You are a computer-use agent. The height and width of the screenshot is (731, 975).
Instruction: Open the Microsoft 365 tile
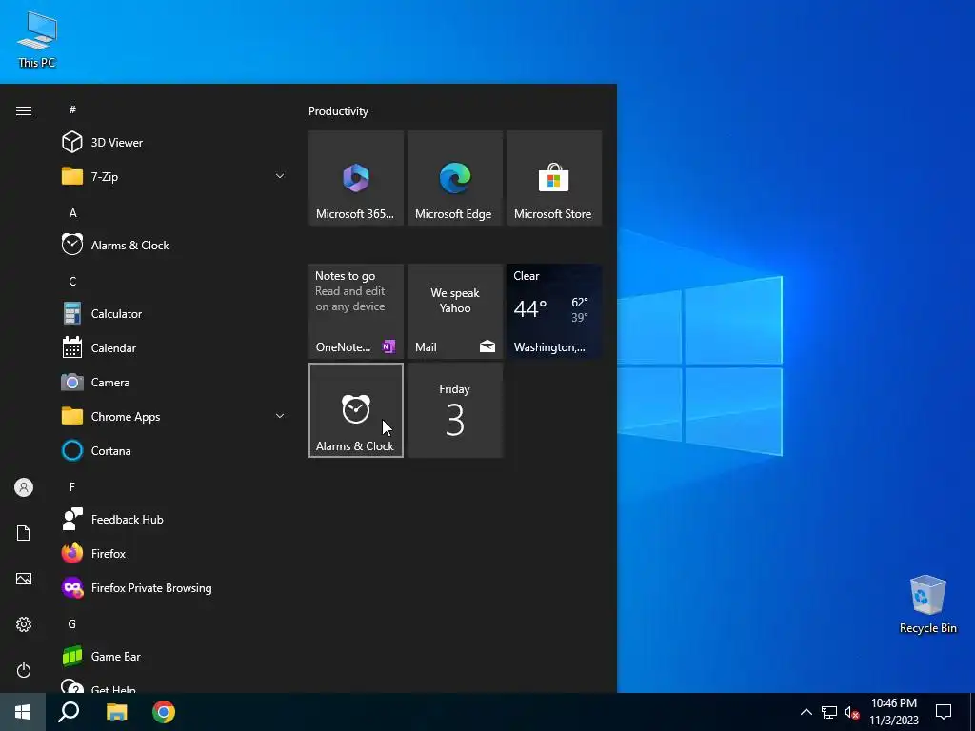coord(356,178)
